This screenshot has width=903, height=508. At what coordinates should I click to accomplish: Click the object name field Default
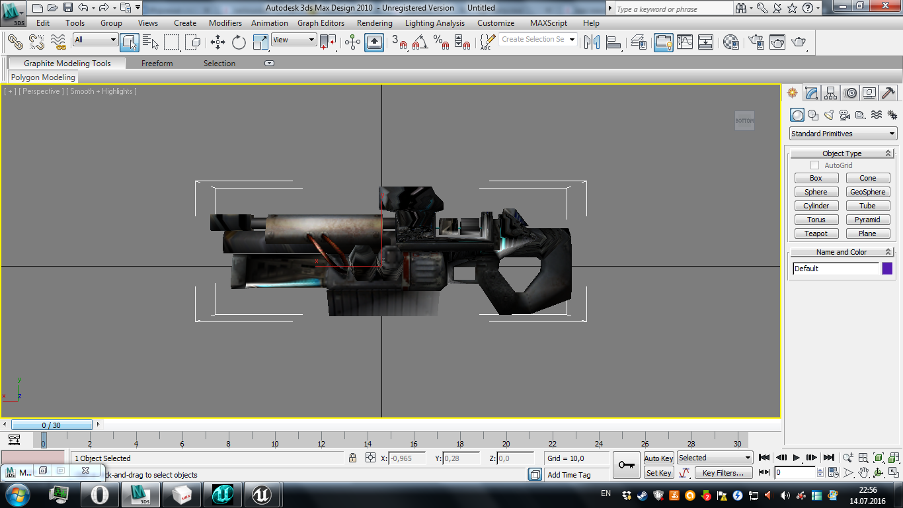coord(836,269)
